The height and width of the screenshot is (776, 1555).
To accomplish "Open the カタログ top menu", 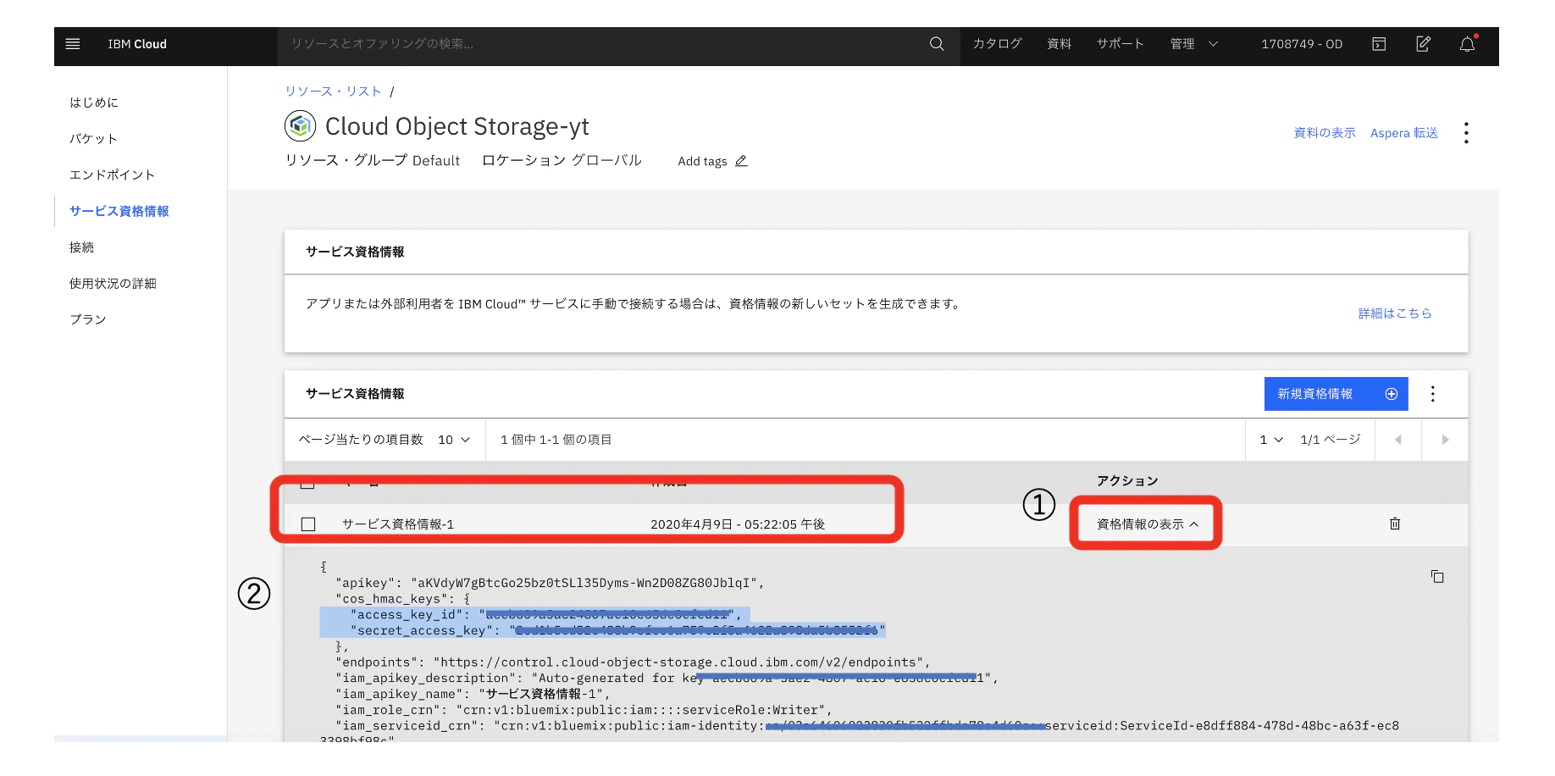I will point(997,44).
